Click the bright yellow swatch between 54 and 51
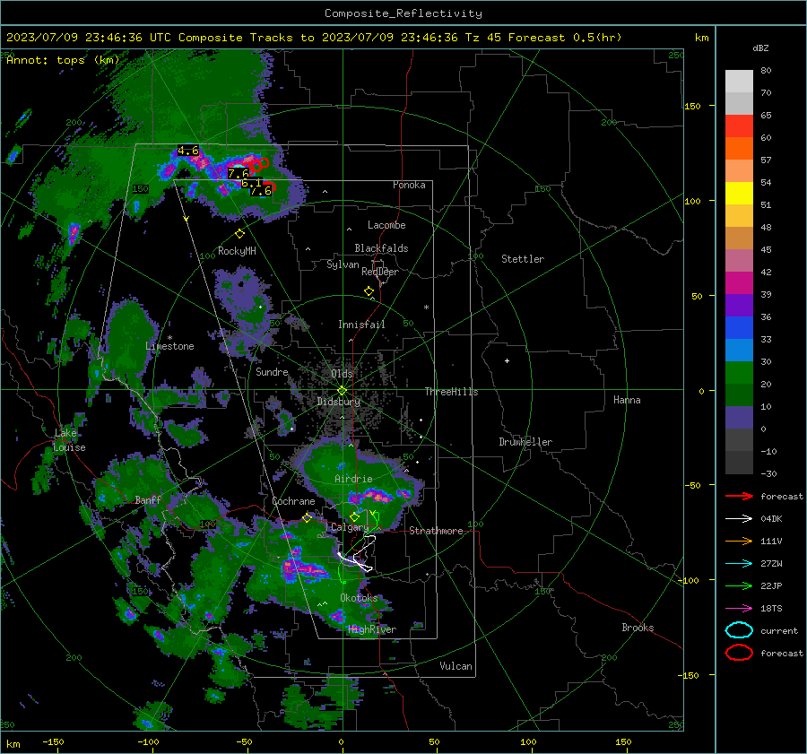Screen dimensions: 807x754 (739, 193)
